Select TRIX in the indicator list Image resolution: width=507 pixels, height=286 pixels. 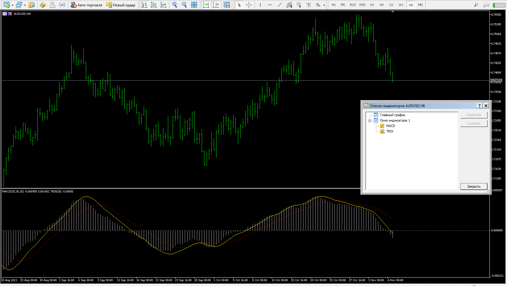[x=390, y=131]
